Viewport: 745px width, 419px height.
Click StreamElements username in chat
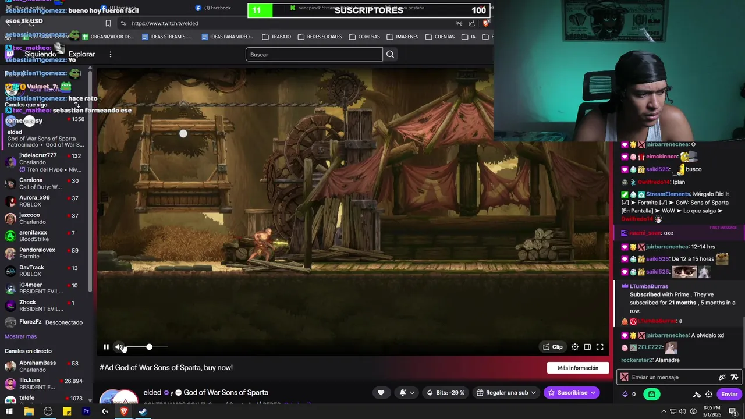[x=667, y=194]
